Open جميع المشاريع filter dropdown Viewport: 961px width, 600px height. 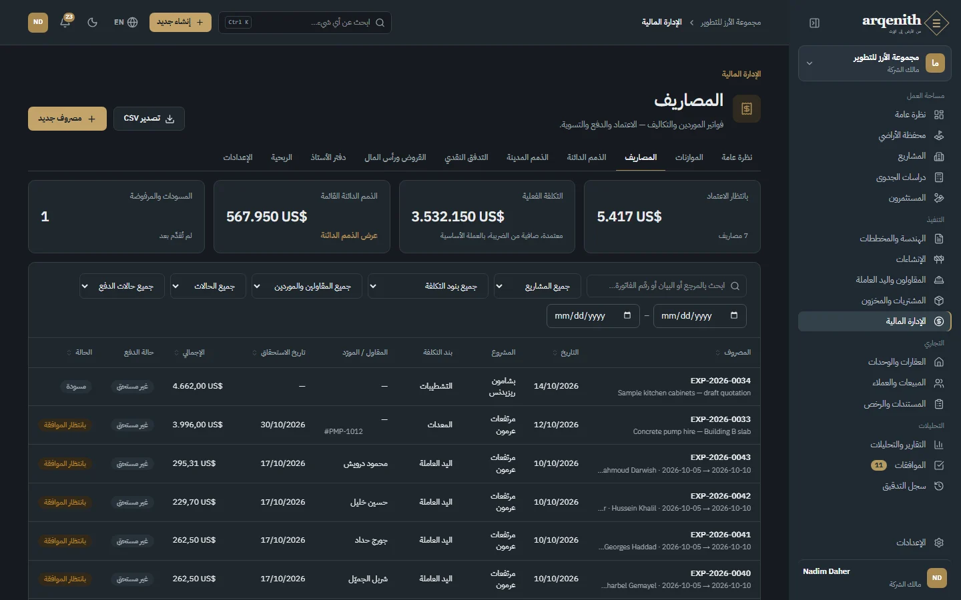click(x=537, y=286)
